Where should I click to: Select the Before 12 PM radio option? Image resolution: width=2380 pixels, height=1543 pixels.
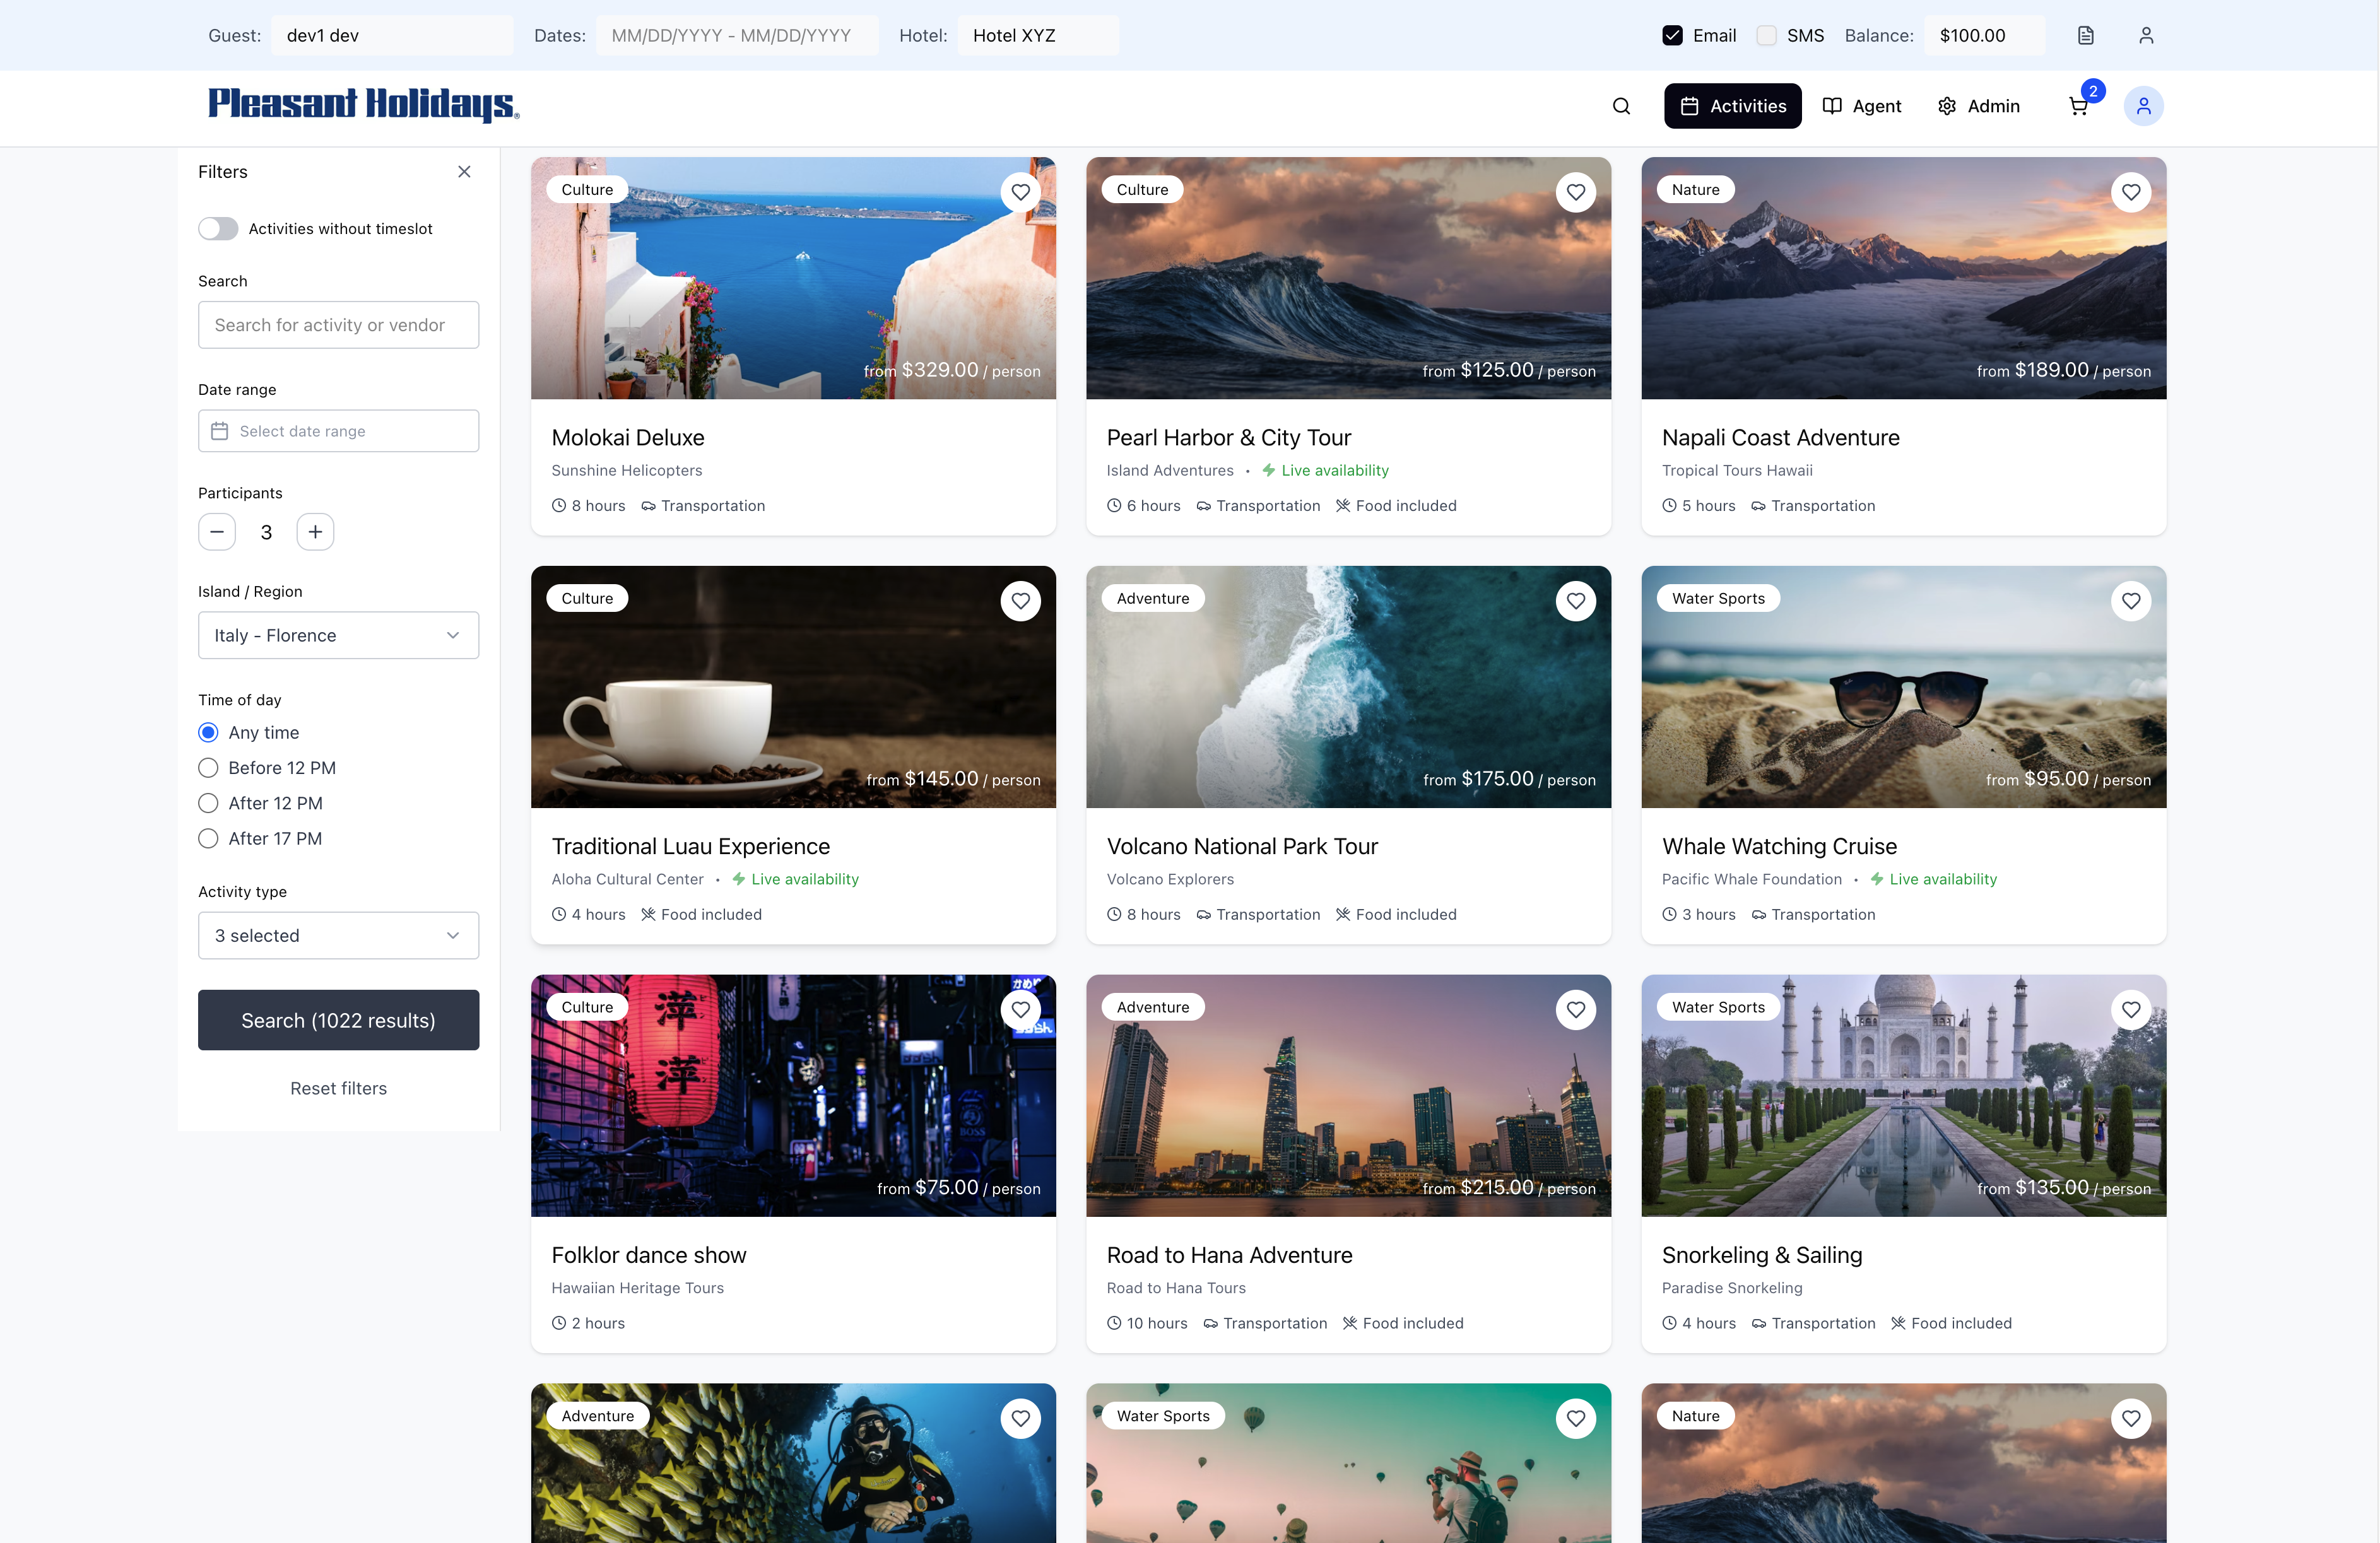(x=208, y=768)
